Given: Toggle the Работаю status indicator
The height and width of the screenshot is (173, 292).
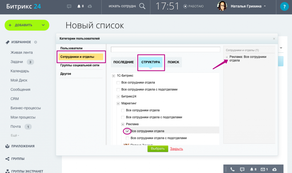Looking at the screenshot, I should point(193,6).
